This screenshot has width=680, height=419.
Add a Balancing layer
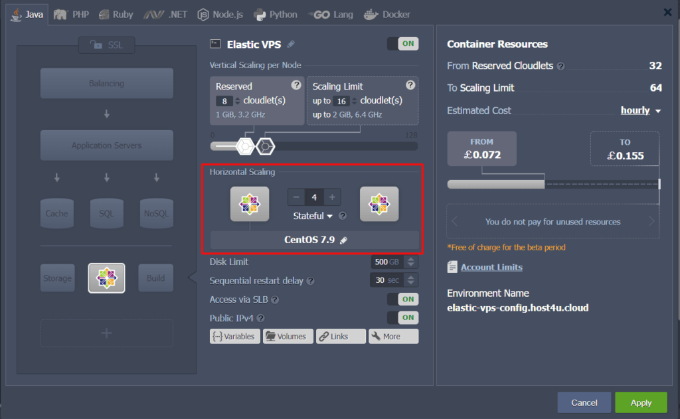click(x=107, y=83)
